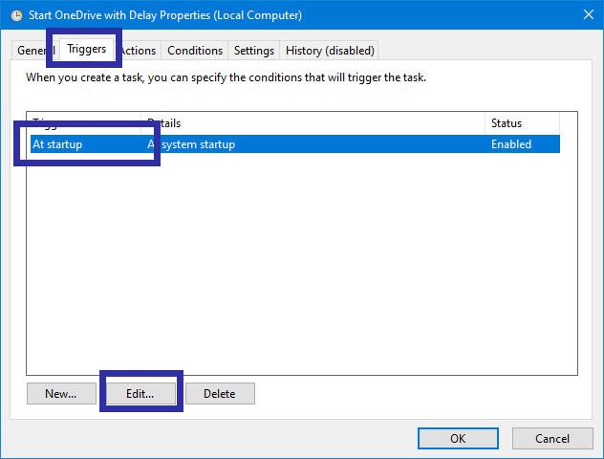View the History (disabled) tab

coord(330,51)
